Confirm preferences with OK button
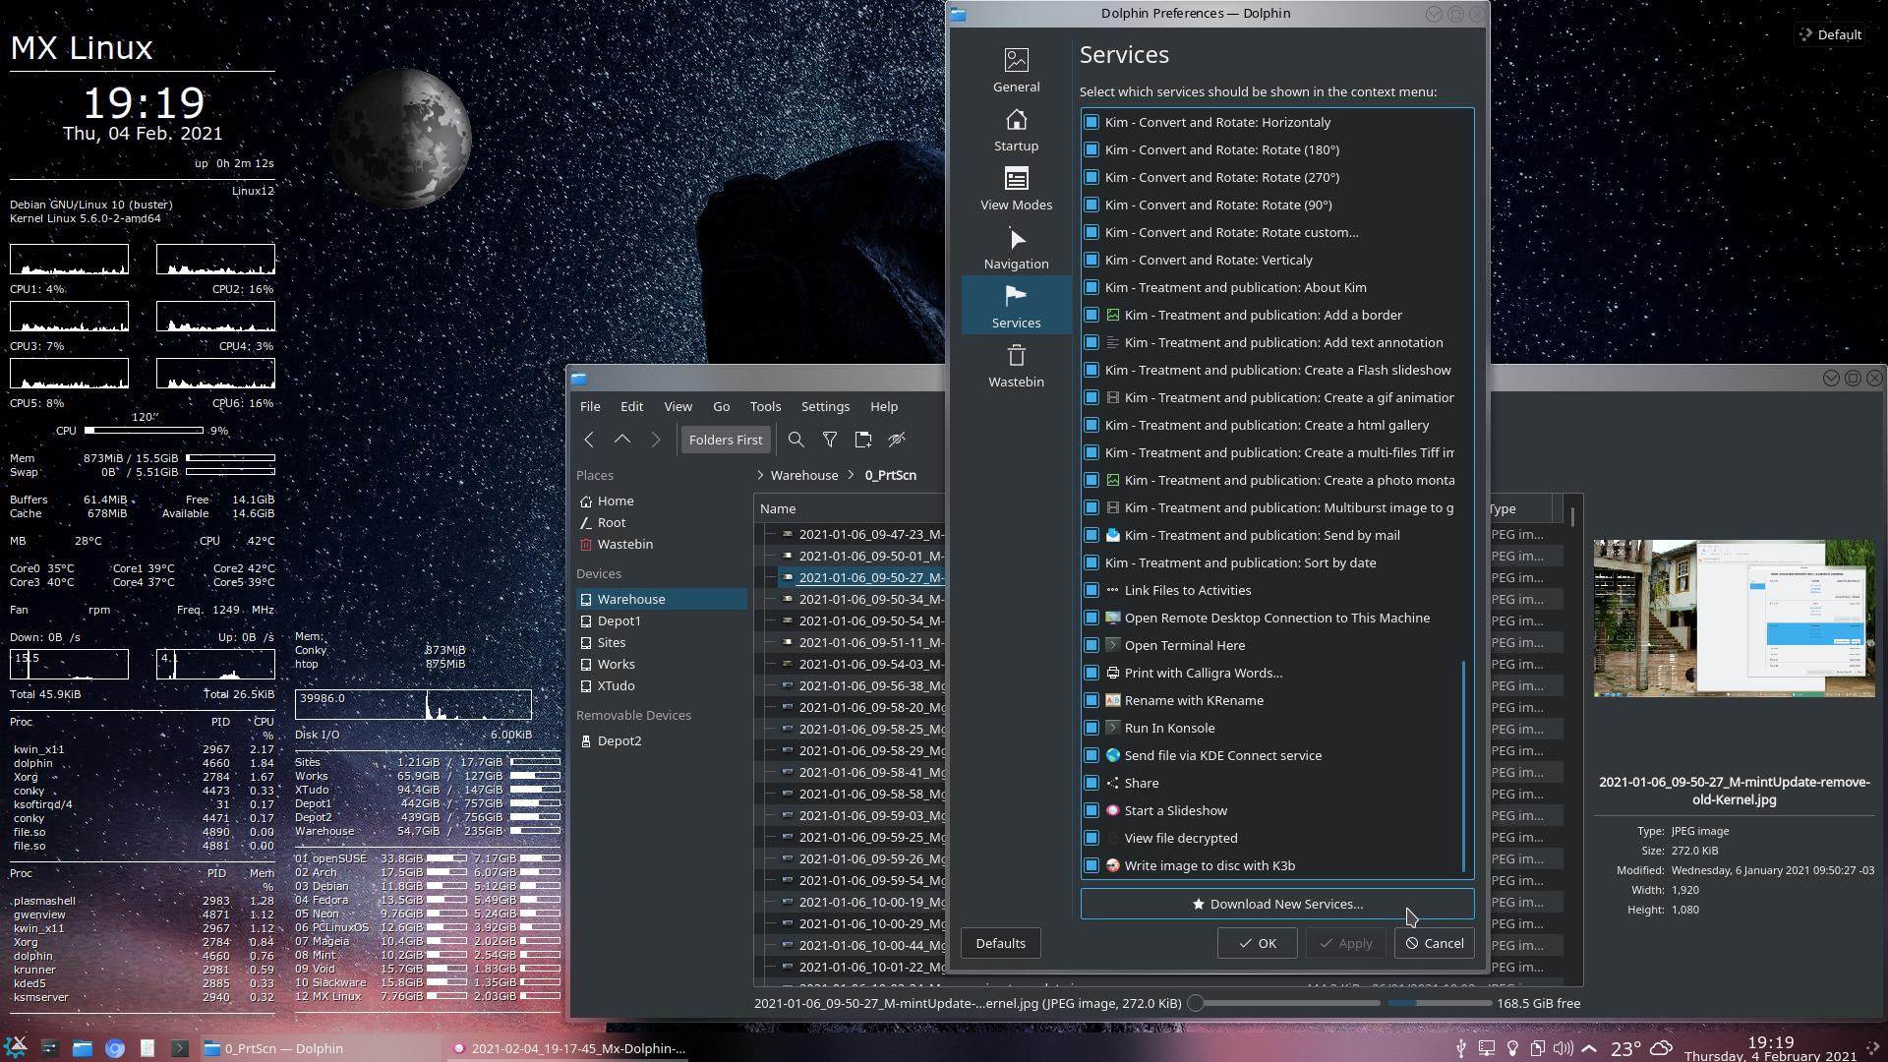The width and height of the screenshot is (1888, 1062). (x=1257, y=943)
